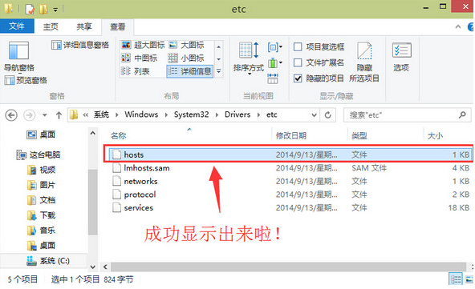Viewport: 475px width, 289px height.
Task: Click the help question mark icon
Action: coord(471,27)
